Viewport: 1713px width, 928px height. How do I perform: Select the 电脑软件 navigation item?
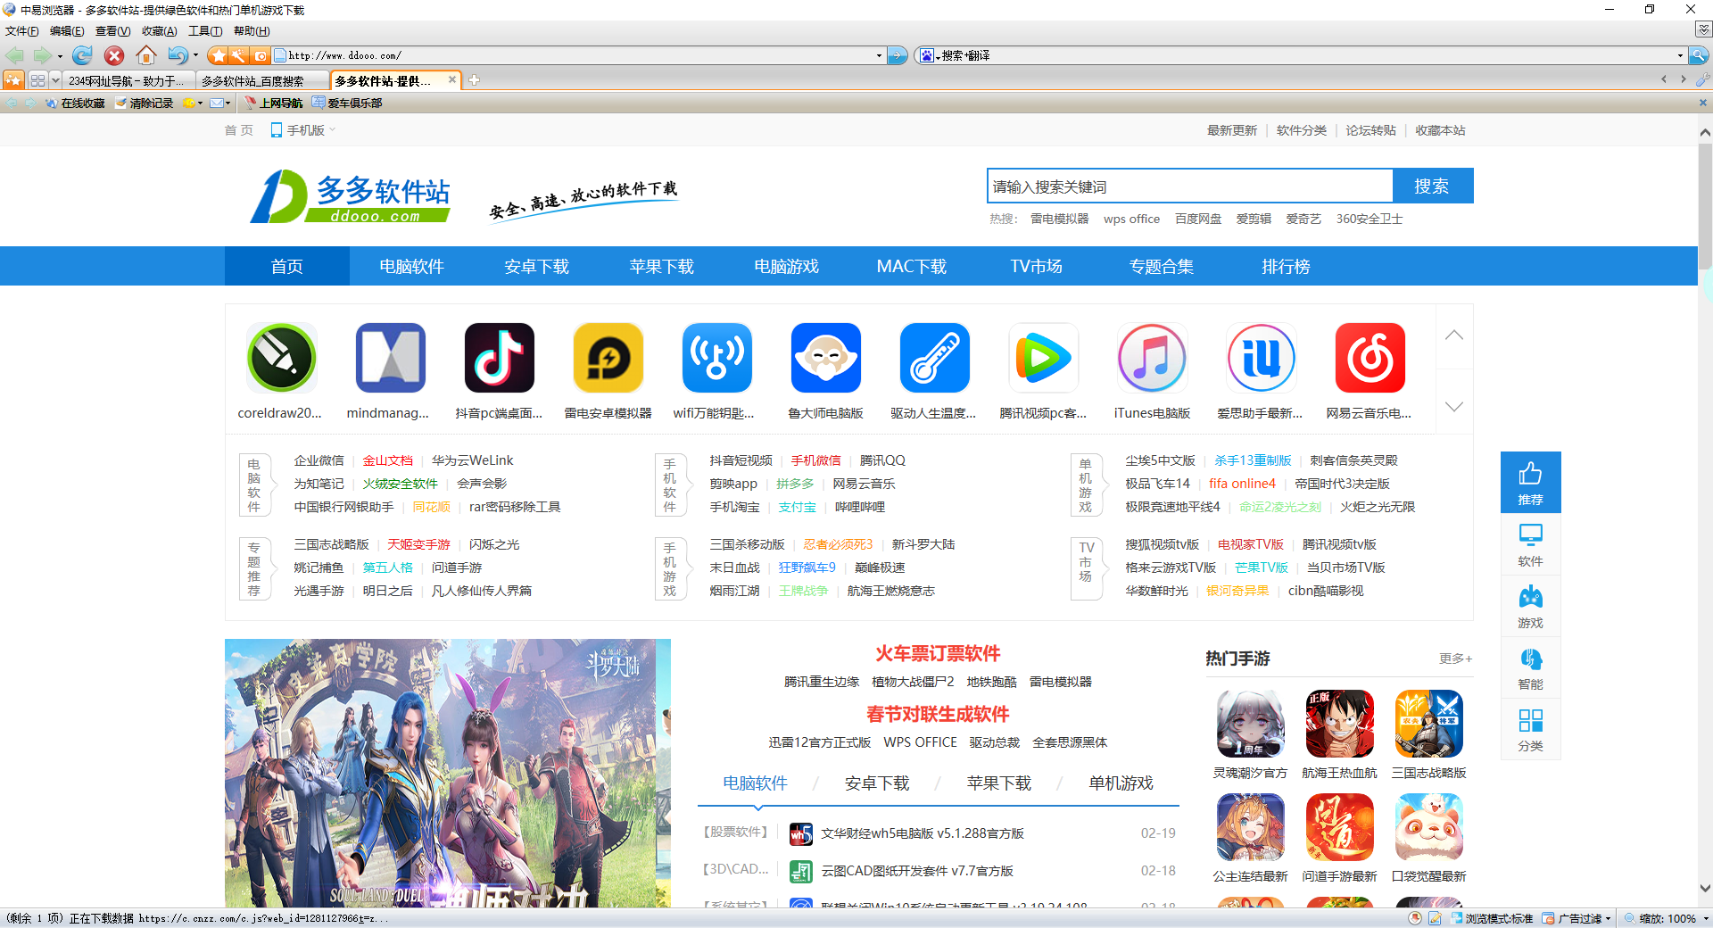click(411, 266)
